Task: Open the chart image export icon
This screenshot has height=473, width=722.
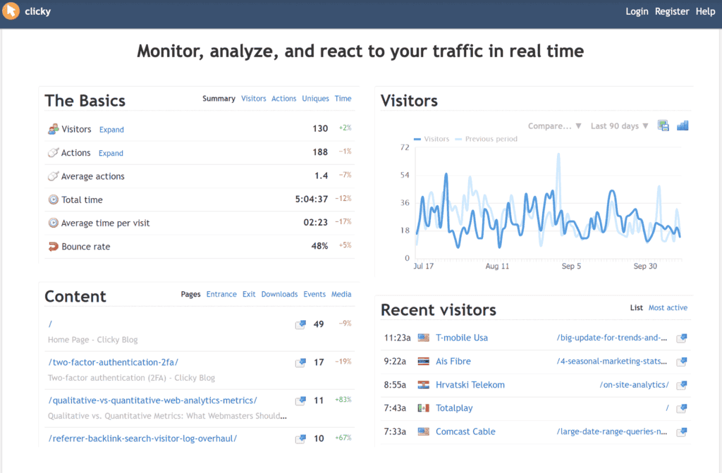Action: click(x=663, y=125)
